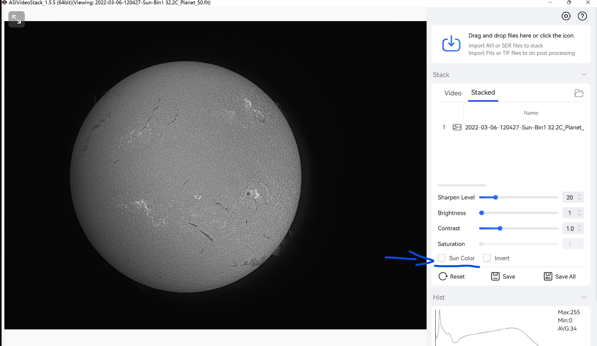Click the Reset button label
Viewport: 597px width, 346px height.
[x=457, y=277]
